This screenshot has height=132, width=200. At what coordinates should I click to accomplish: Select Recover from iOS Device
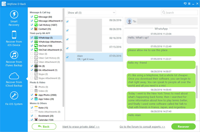14,38
